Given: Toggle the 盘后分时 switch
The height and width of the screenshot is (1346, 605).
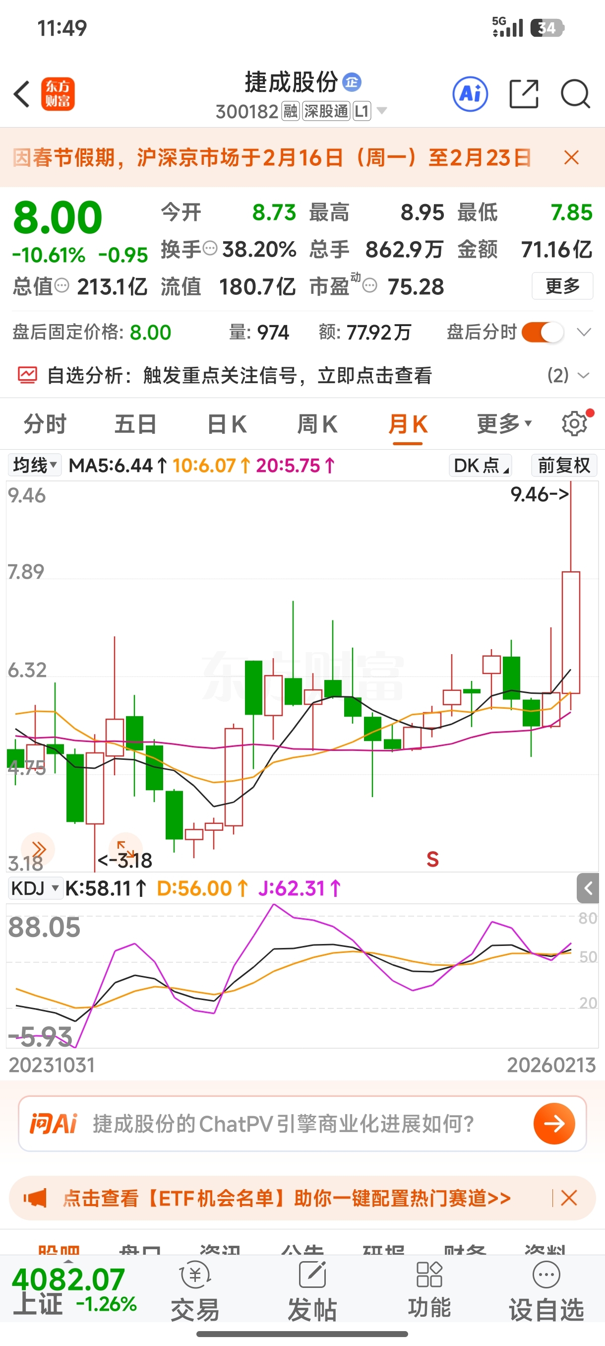Looking at the screenshot, I should point(543,333).
